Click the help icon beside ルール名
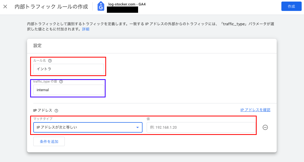 50,61
